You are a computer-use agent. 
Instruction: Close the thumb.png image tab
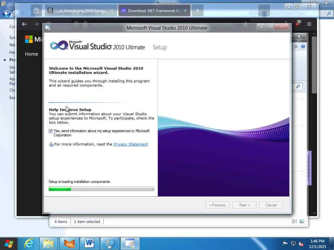pos(112,10)
